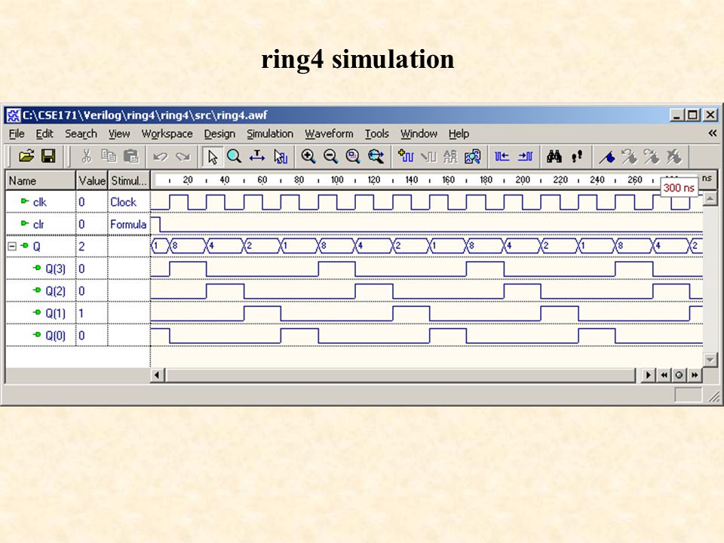
Task: Click the horizontal scrollbar right arrow
Action: [648, 375]
